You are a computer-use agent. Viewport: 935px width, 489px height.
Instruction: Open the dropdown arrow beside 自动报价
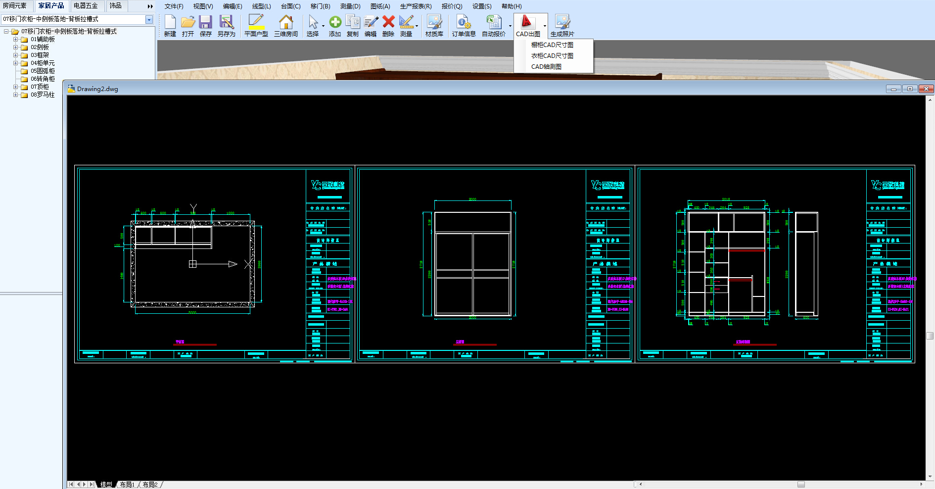coord(510,26)
